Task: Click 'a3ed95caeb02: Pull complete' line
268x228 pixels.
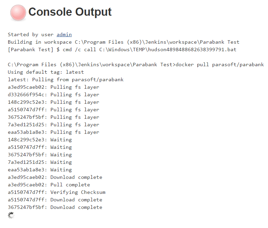Action: 49,185
